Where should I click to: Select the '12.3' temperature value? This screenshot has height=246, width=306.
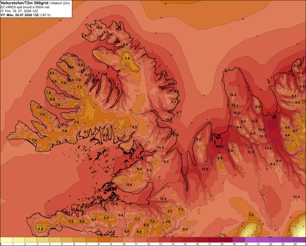point(251,152)
